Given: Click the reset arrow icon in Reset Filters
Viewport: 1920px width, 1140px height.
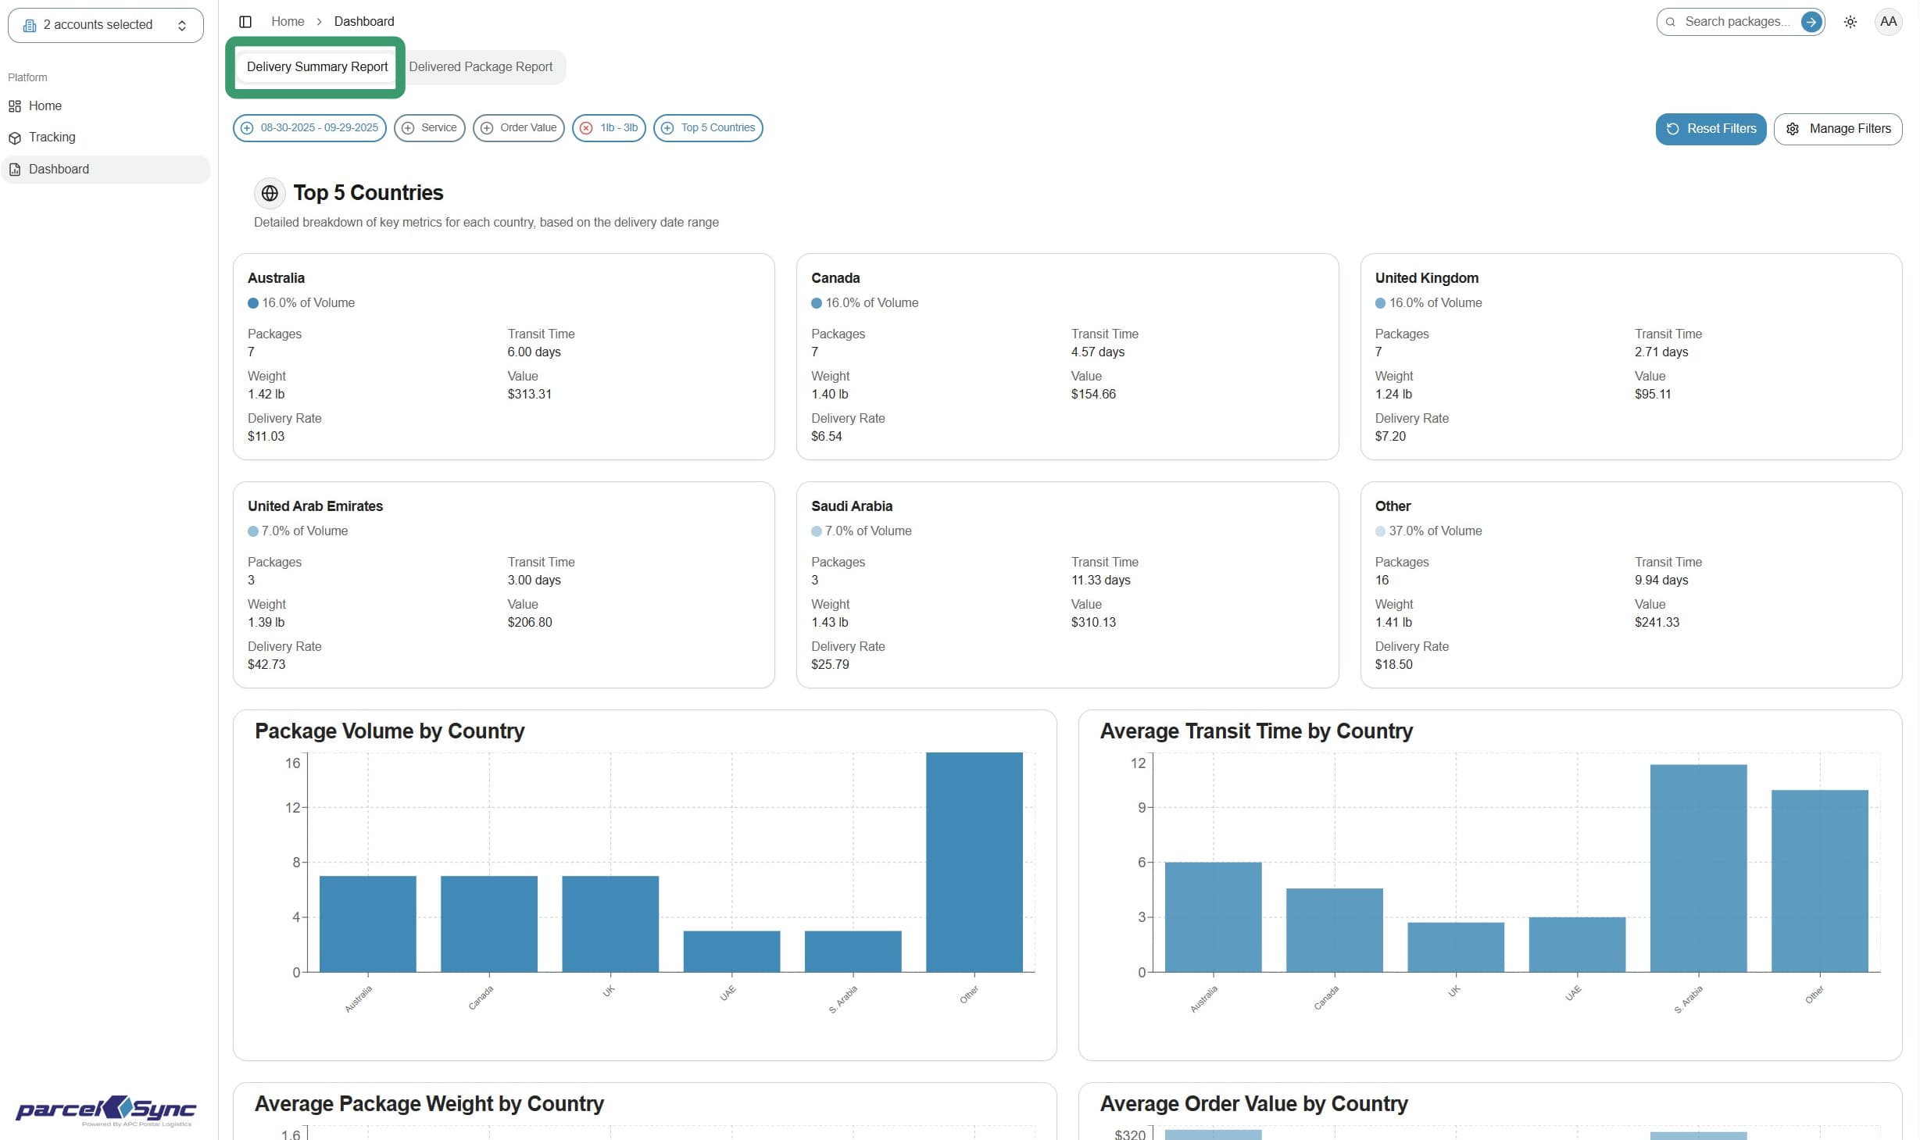Looking at the screenshot, I should 1672,129.
